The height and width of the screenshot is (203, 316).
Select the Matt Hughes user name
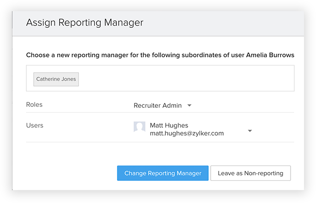[x=169, y=125]
